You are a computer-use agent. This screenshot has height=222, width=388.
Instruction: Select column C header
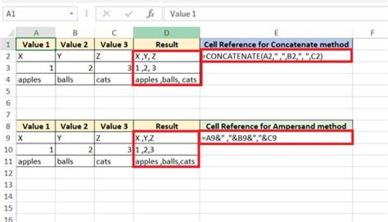tap(114, 33)
